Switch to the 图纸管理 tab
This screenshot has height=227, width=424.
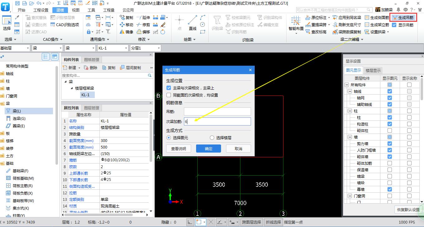click(91, 60)
